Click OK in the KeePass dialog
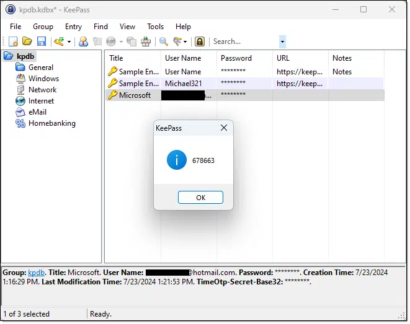The width and height of the screenshot is (410, 324). click(x=200, y=198)
